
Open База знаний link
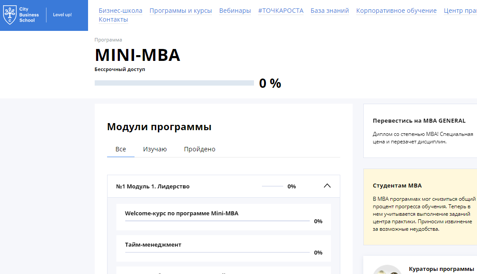(x=330, y=11)
